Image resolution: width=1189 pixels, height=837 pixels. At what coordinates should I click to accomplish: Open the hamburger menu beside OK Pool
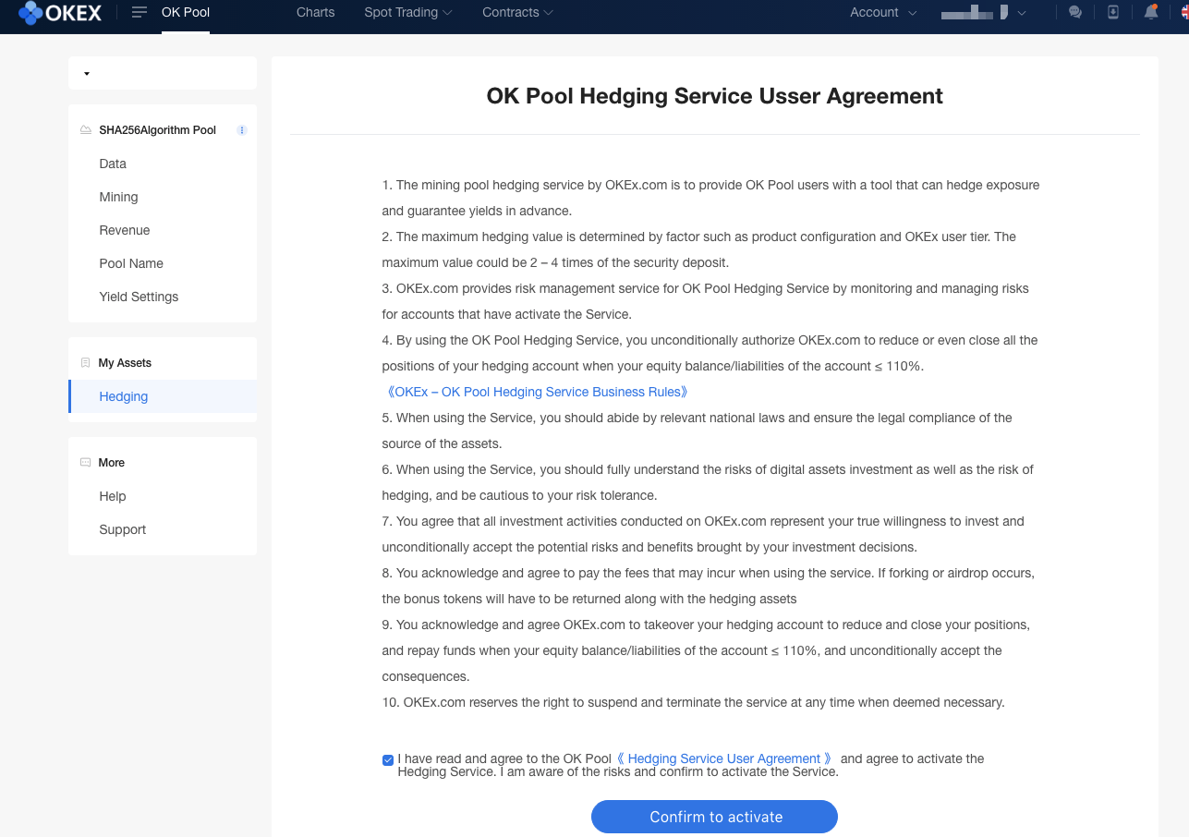pyautogui.click(x=140, y=13)
